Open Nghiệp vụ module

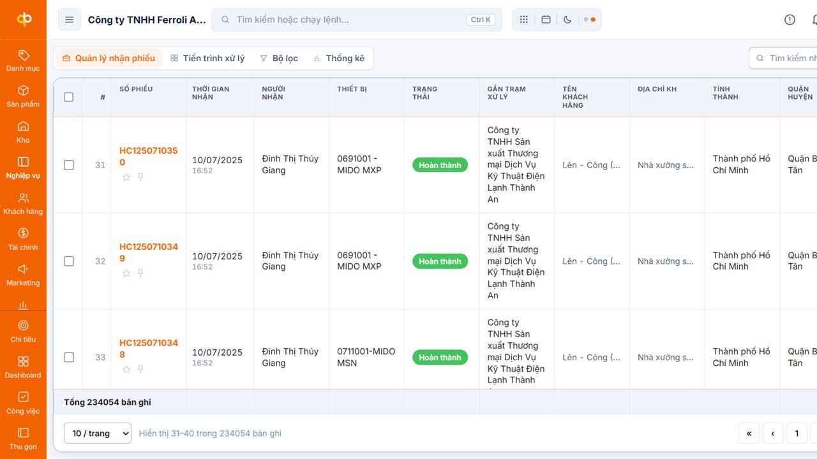pos(23,168)
